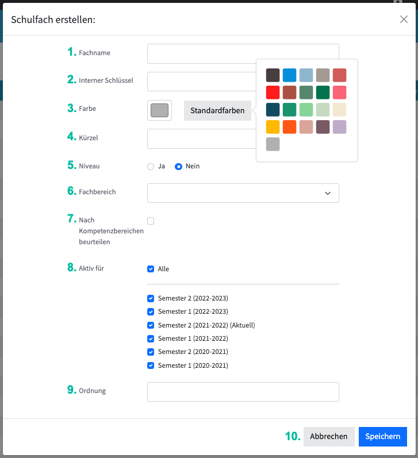The image size is (418, 458).
Task: Toggle Semester 2 (2022-2023) checkbox
Action: pyautogui.click(x=151, y=298)
